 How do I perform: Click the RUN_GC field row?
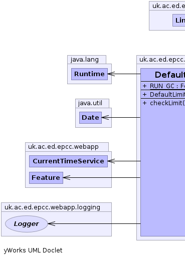click(163, 86)
